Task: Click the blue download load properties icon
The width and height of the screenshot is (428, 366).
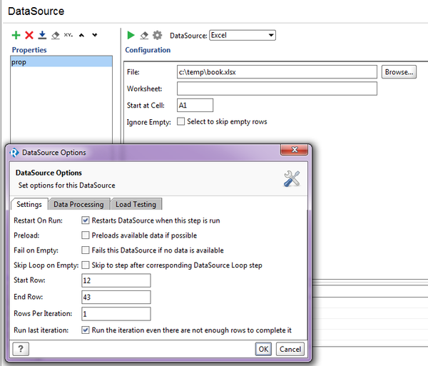Action: (x=42, y=35)
